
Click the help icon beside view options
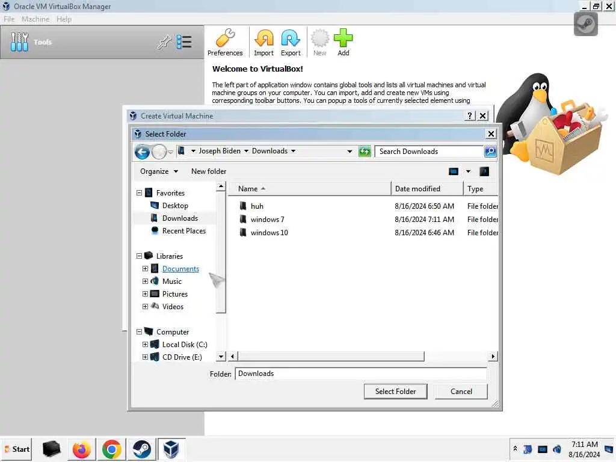coord(484,171)
